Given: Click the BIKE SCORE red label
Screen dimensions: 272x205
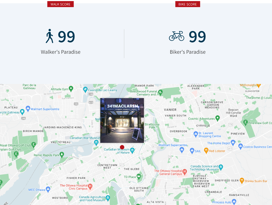Looking at the screenshot, I should [188, 4].
